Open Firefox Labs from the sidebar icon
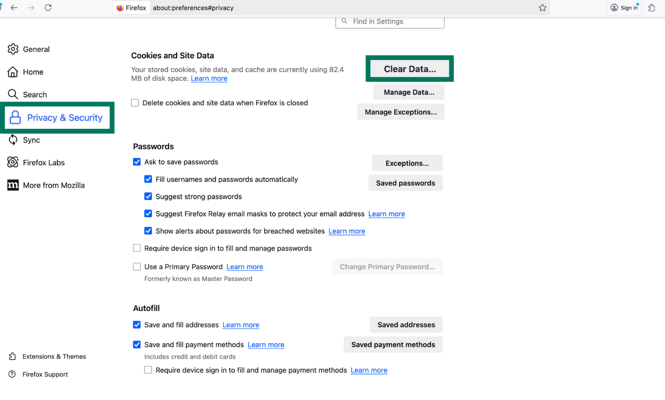 click(x=13, y=162)
